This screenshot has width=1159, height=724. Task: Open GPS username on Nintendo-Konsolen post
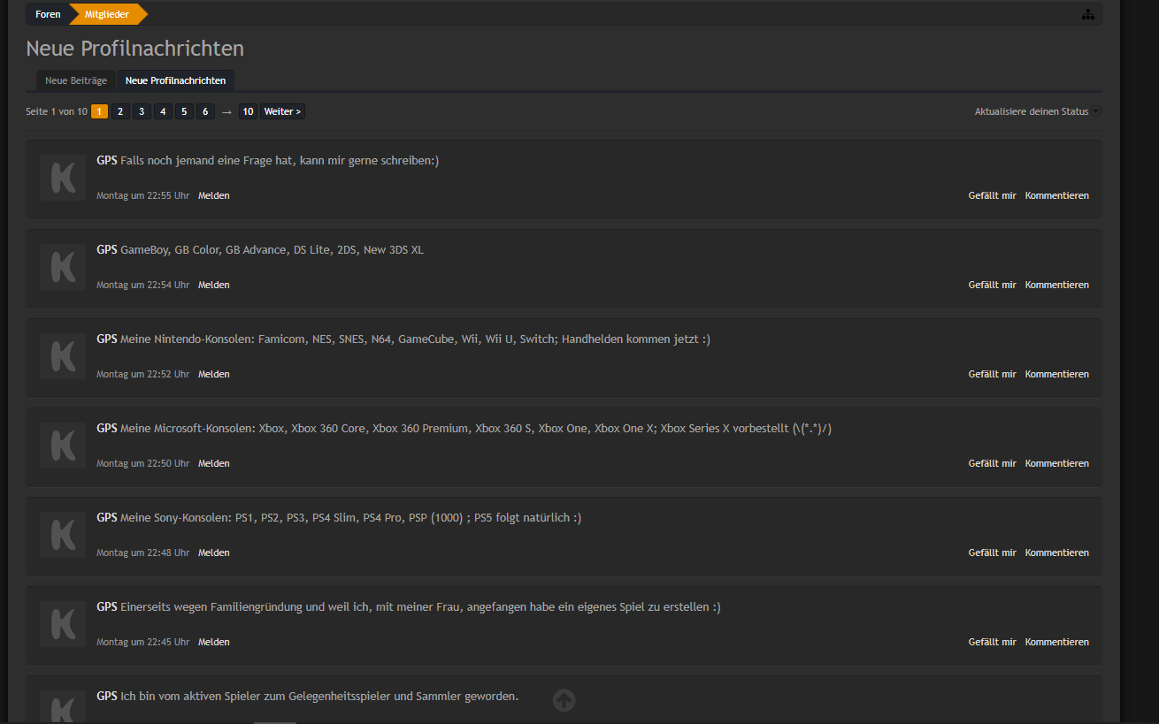point(106,339)
